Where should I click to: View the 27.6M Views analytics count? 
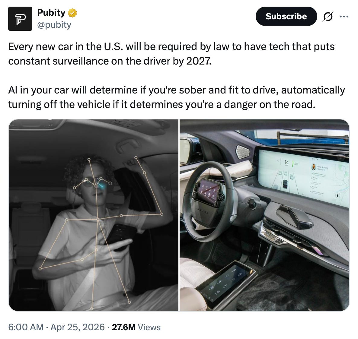(136, 327)
